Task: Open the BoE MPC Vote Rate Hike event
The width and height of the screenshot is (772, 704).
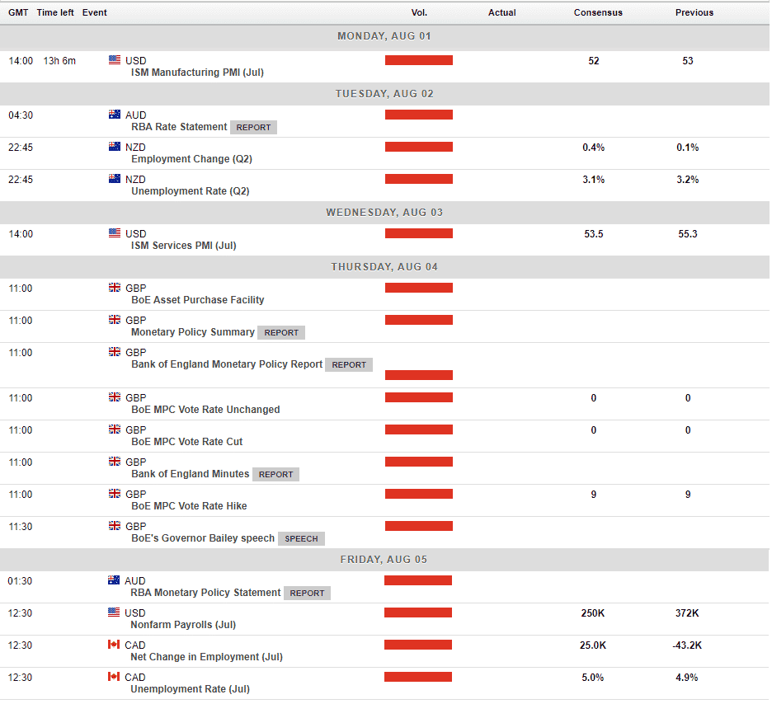Action: point(189,505)
